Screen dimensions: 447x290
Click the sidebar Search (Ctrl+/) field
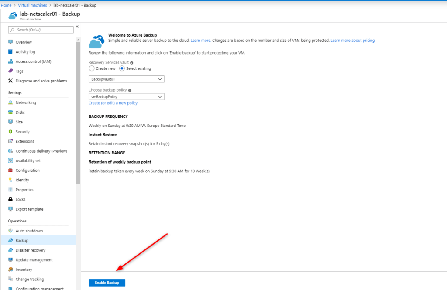[41, 30]
